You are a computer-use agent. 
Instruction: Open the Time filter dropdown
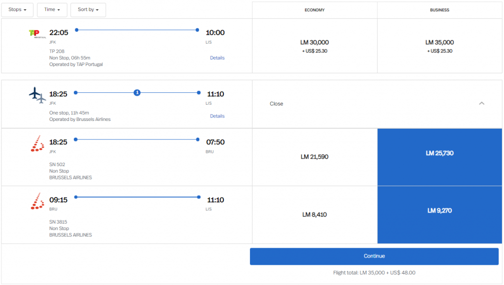(x=52, y=9)
